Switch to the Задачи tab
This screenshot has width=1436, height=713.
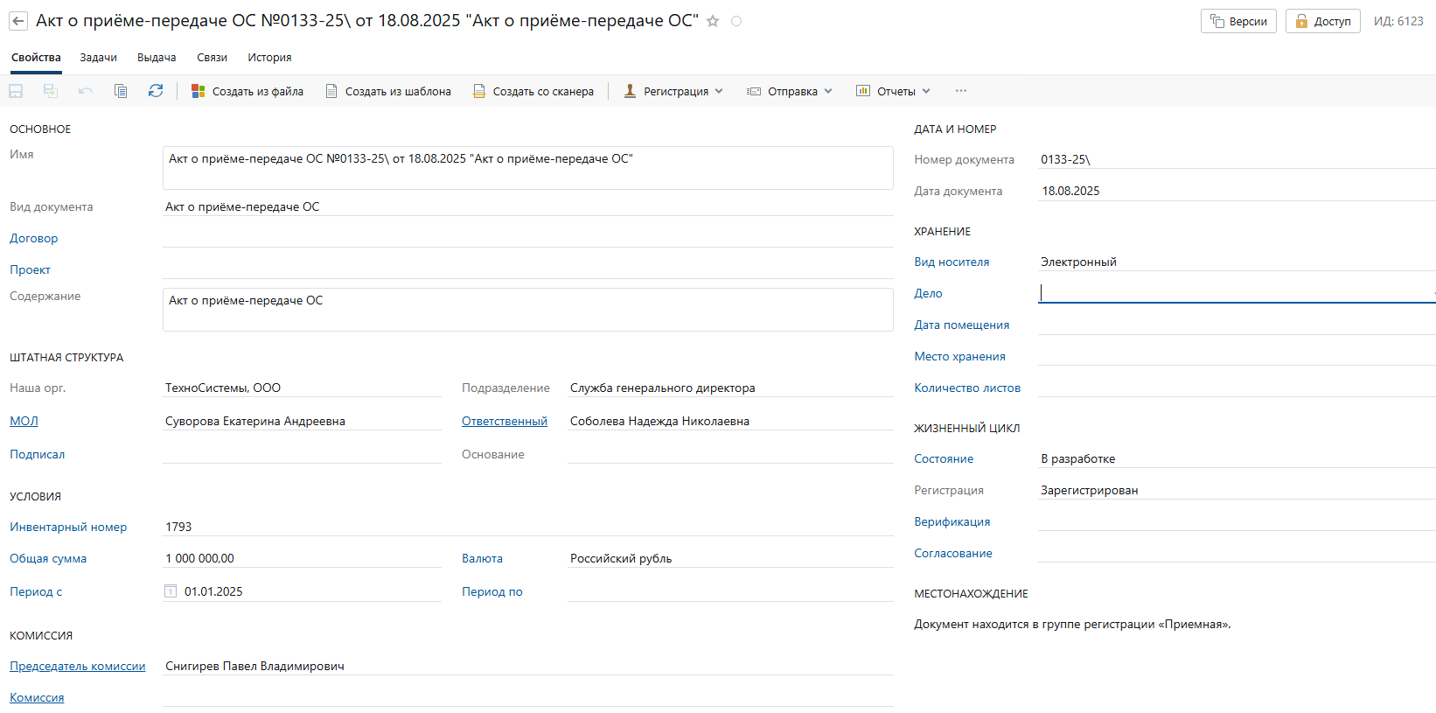coord(98,58)
